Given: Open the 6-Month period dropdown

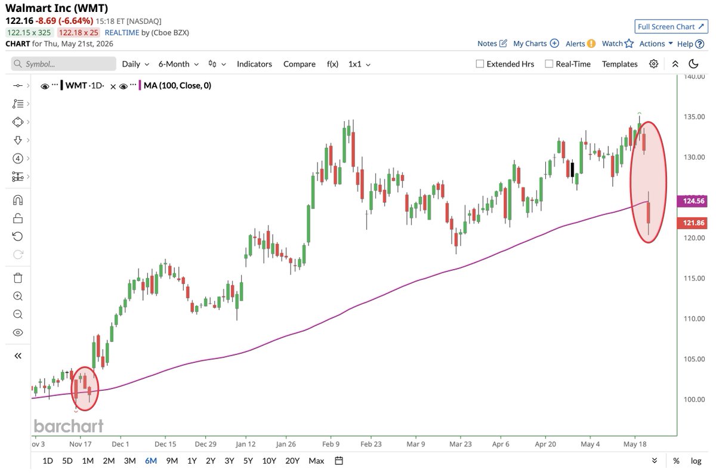Looking at the screenshot, I should tap(178, 64).
